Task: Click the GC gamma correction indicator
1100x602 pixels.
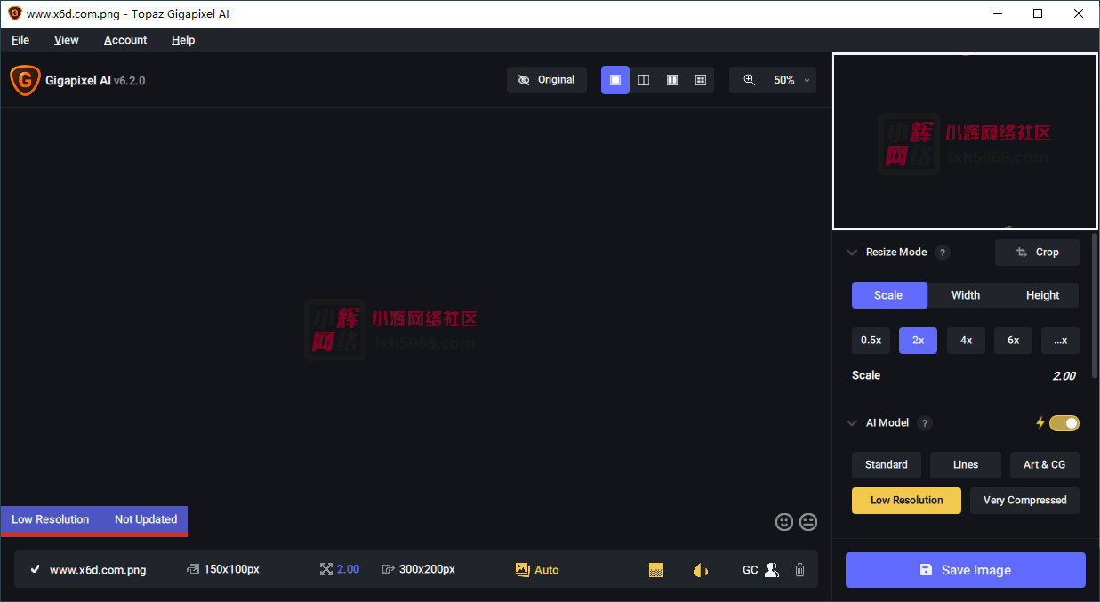Action: click(x=751, y=570)
